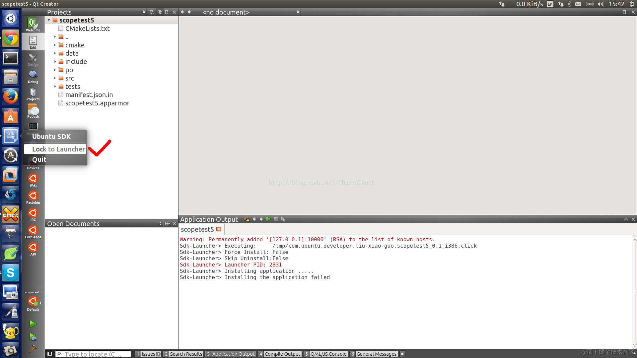Click the Build hammer icon

33,348
